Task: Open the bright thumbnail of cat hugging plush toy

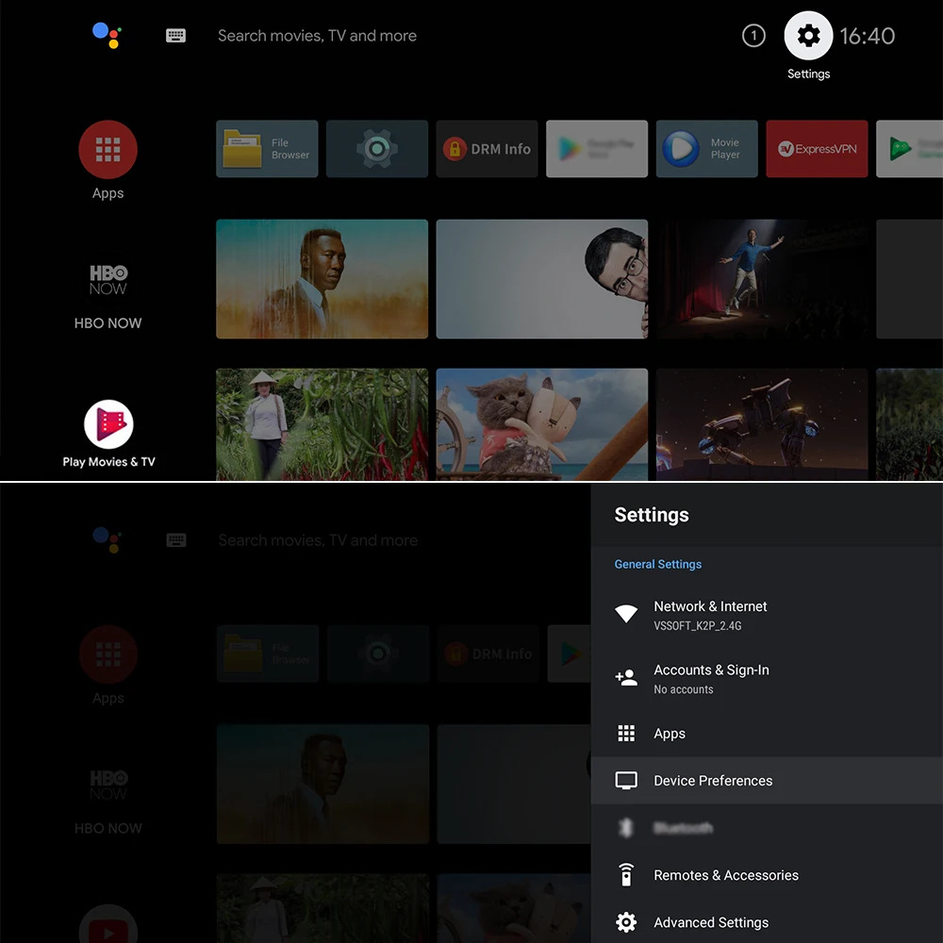Action: (x=542, y=424)
